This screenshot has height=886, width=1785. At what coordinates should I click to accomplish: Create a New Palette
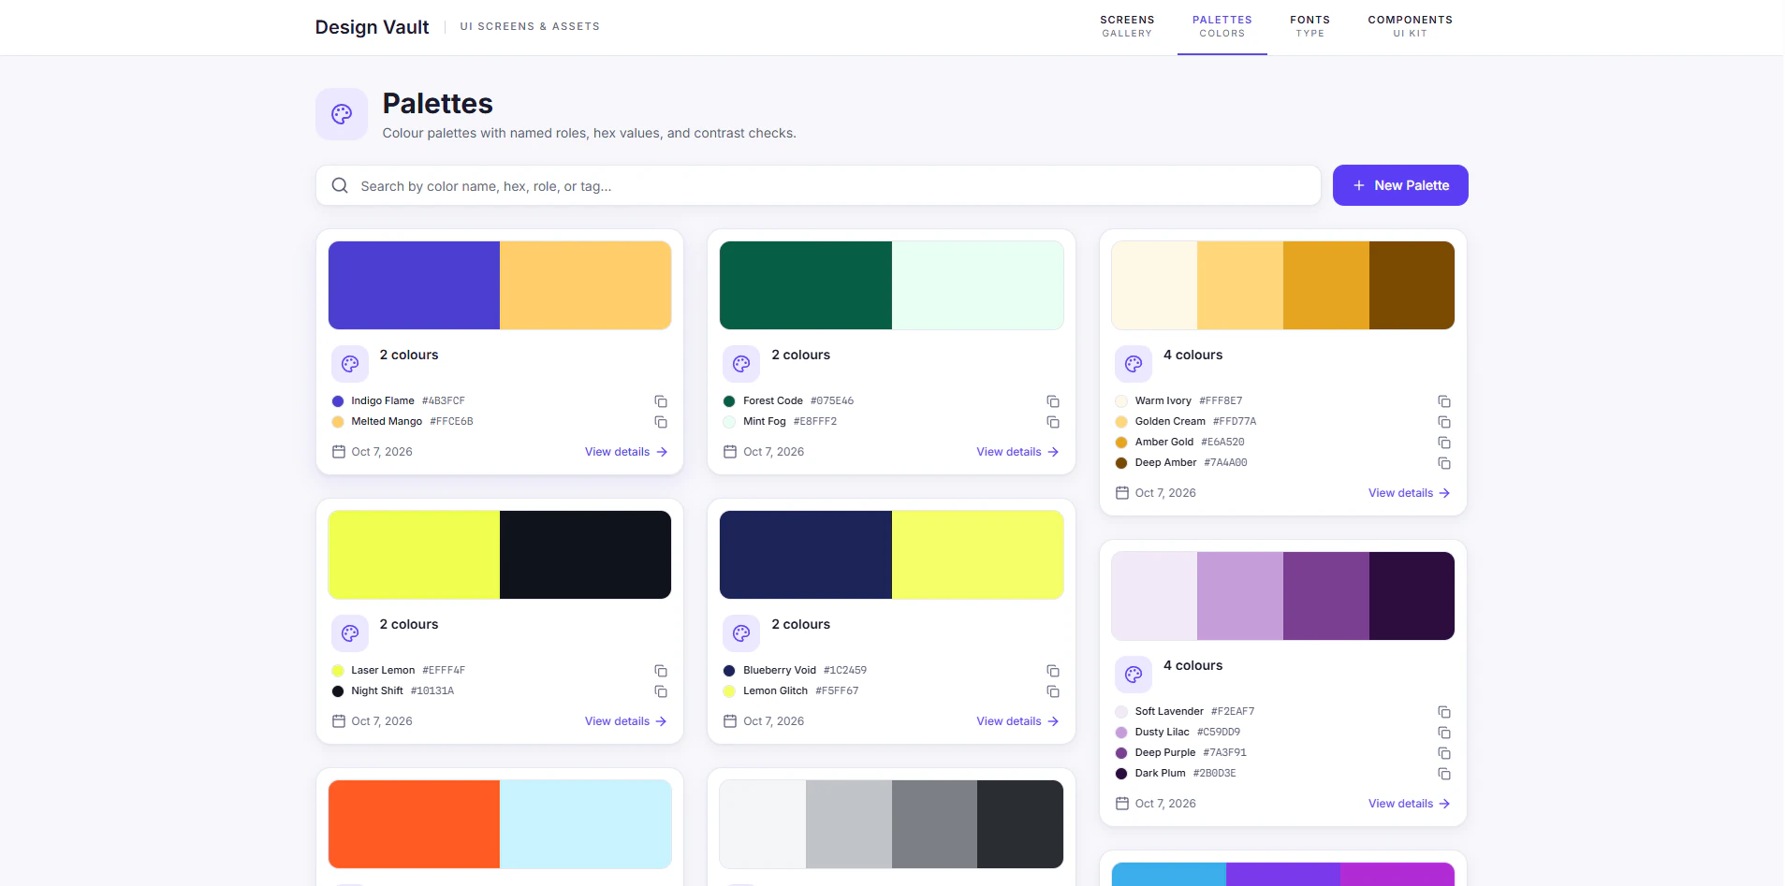(1400, 185)
